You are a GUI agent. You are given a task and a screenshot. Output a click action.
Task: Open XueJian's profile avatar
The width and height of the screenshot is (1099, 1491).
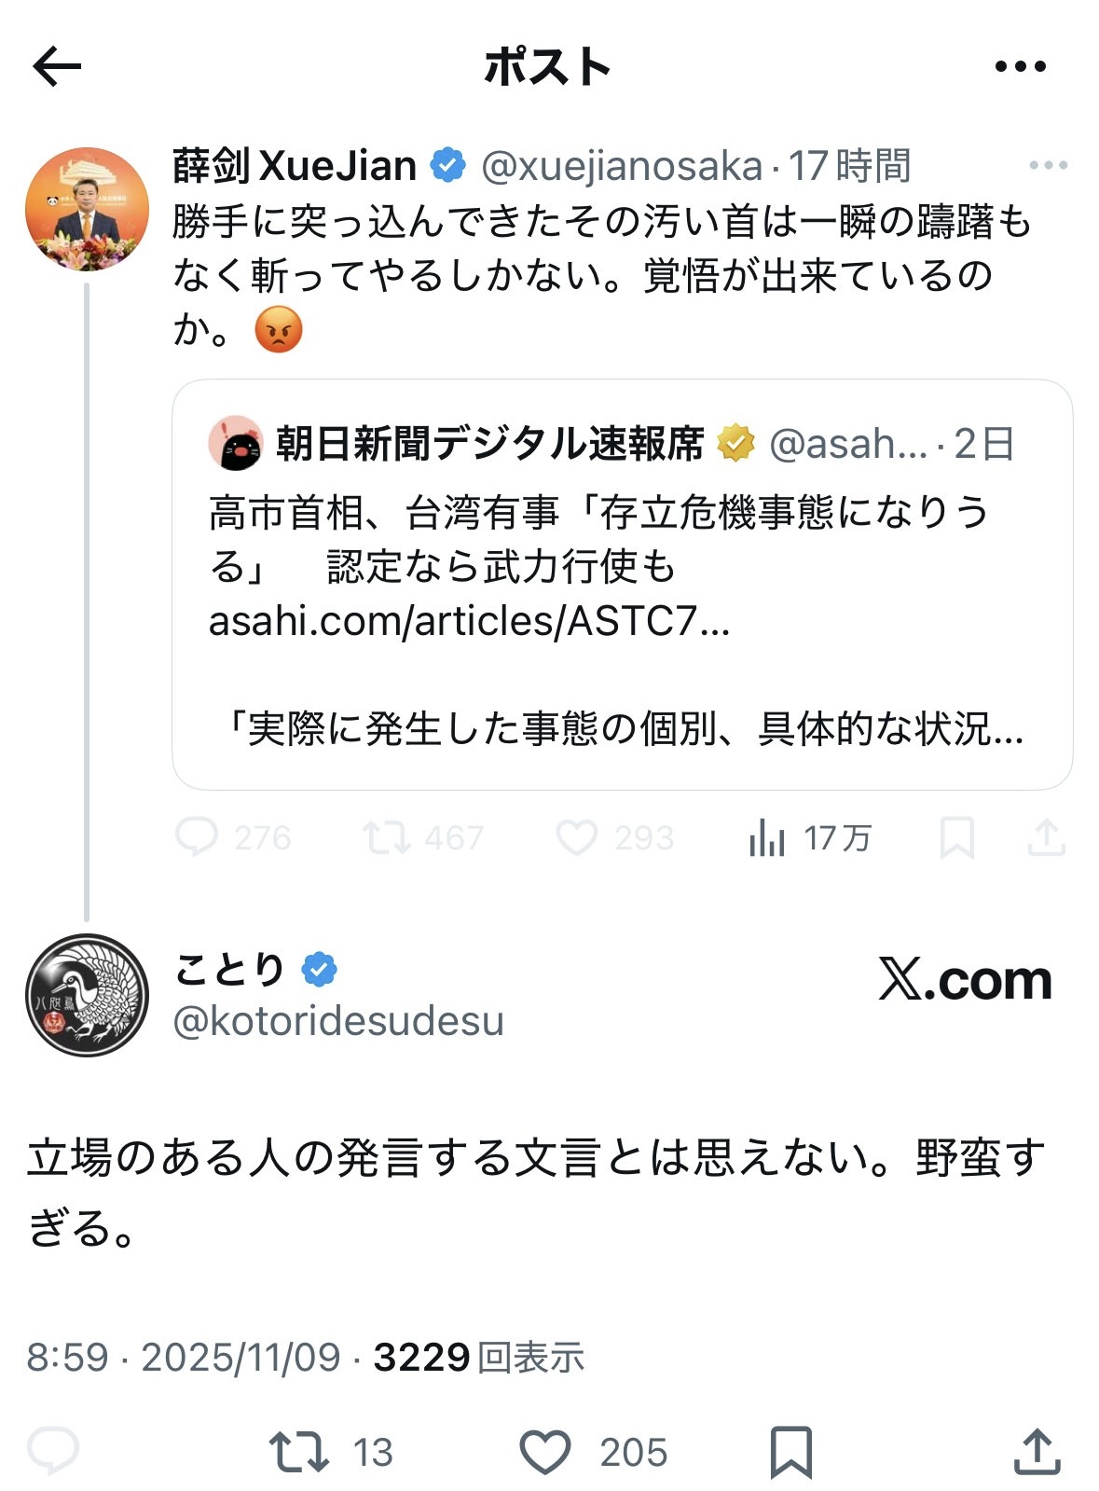[x=87, y=209]
